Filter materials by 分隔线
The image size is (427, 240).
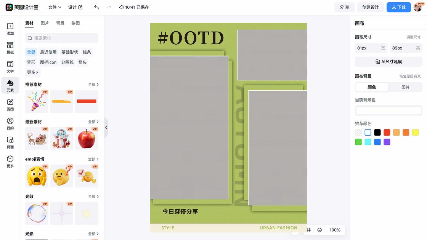click(67, 62)
